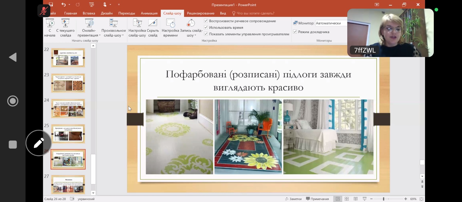
Task: Open the Анимация ribbon tab
Action: point(149,13)
